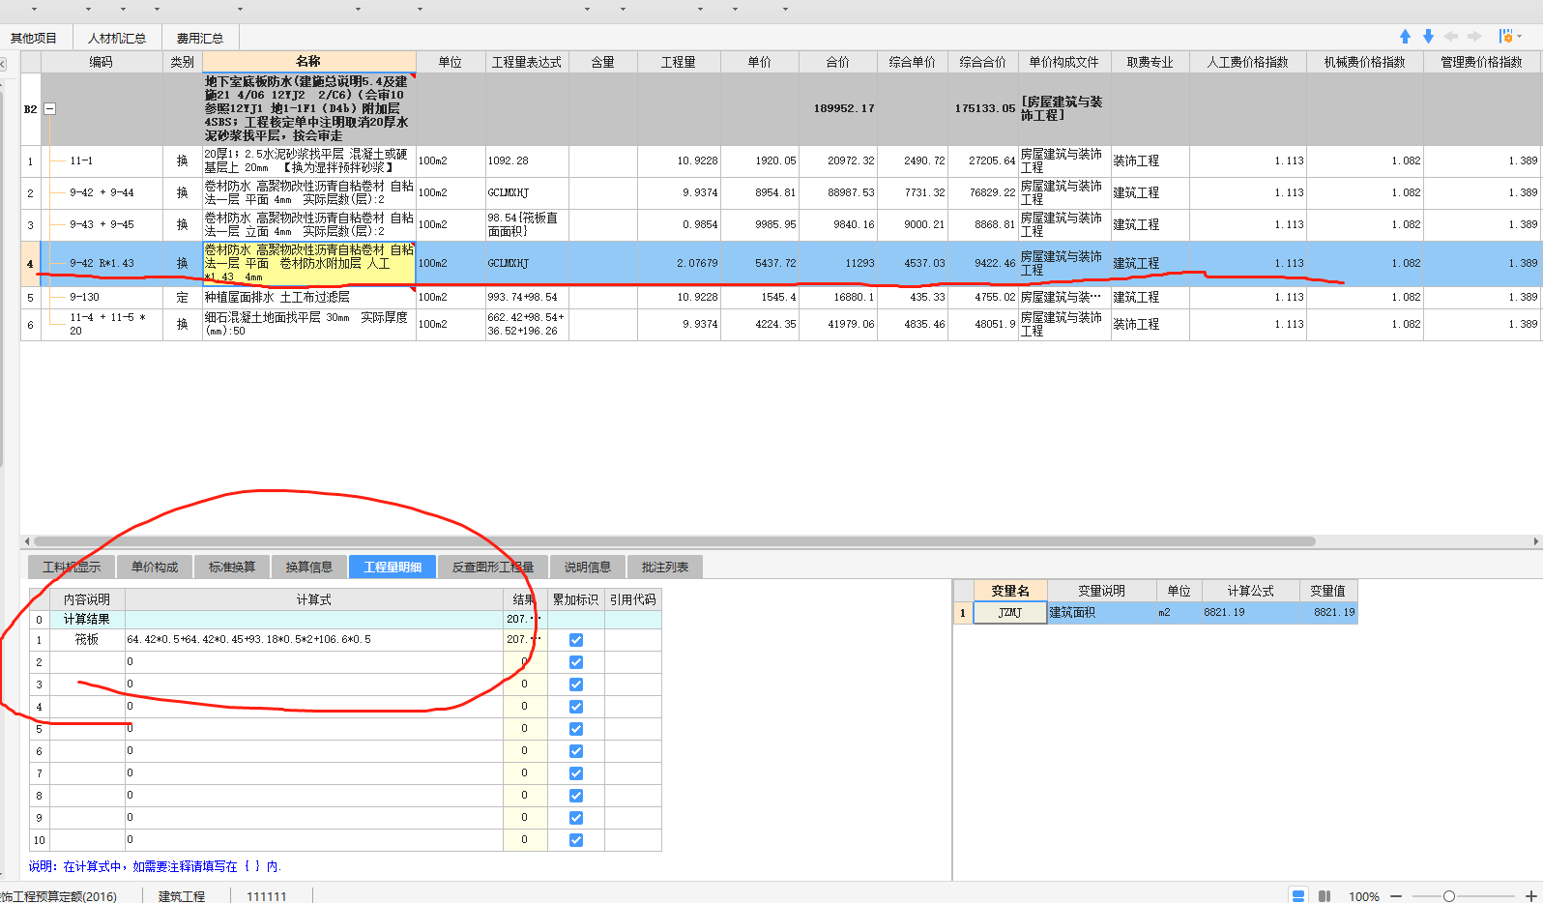Viewport: 1543px width, 903px height.
Task: Click 合价 total value 189952.17
Action: [839, 109]
